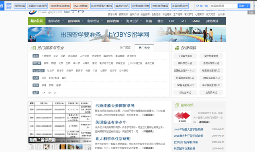
Task: Click the 演讲的技巧 suggestion tag
Action: (x=122, y=6)
